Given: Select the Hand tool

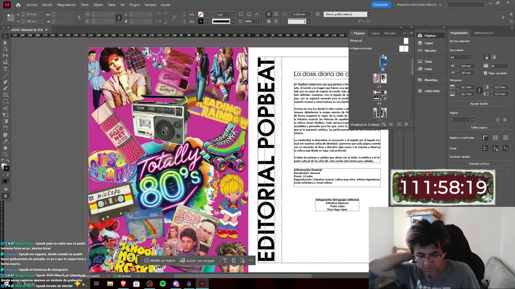Looking at the screenshot, I should pos(6,147).
